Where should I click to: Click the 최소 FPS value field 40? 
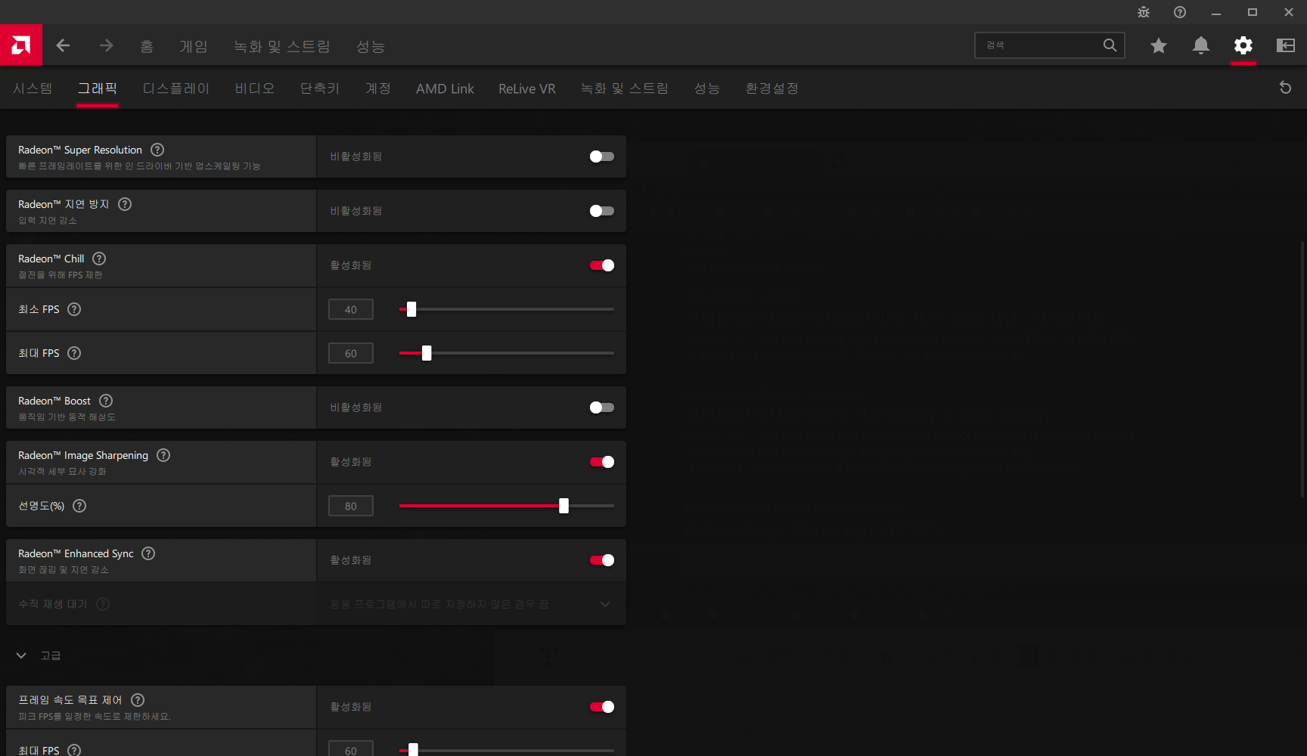tap(351, 309)
